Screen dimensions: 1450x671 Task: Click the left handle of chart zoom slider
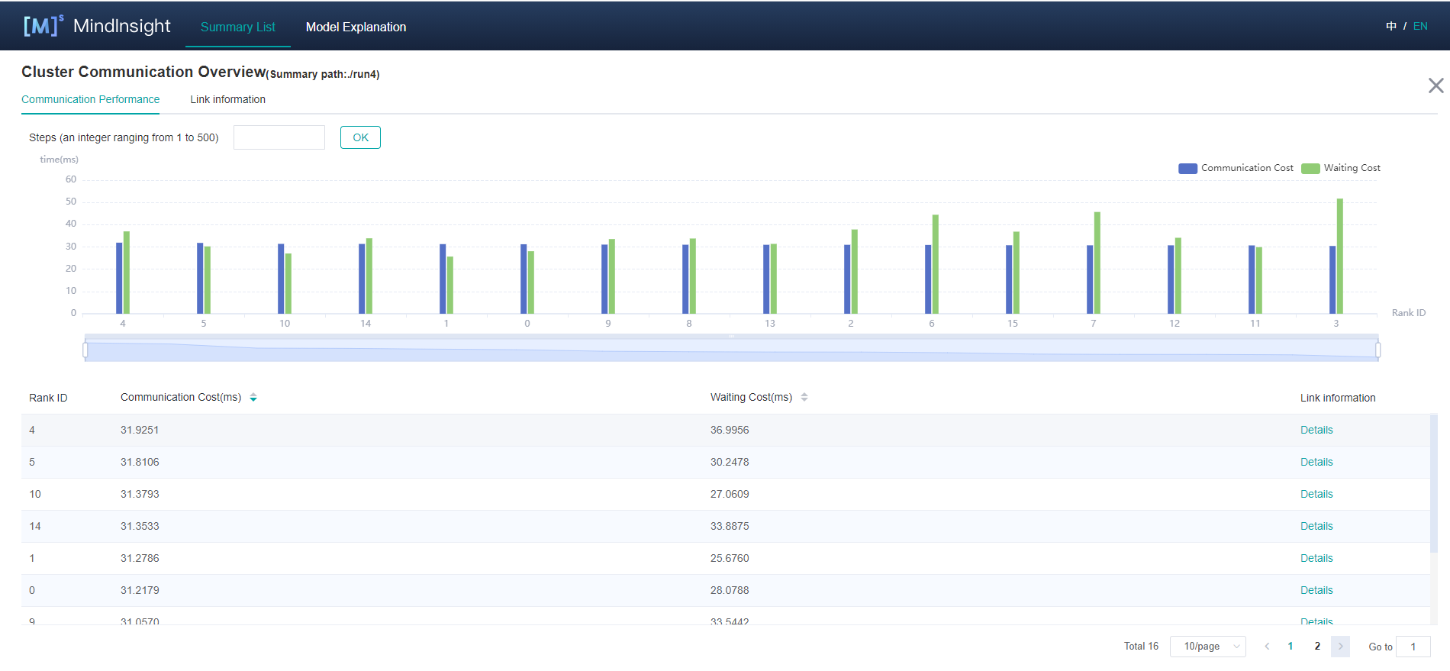click(85, 350)
